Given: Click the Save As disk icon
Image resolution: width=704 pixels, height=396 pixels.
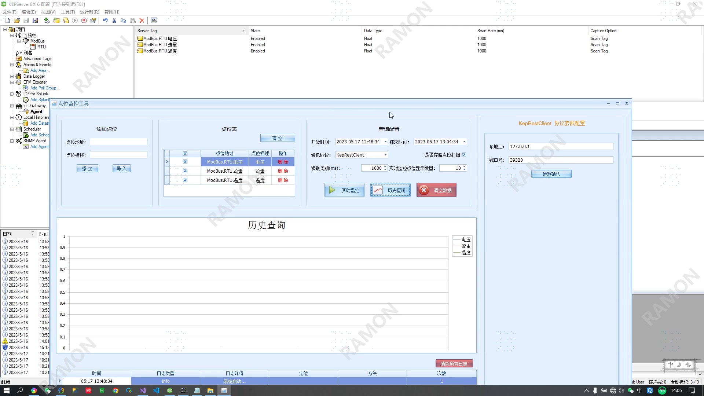Looking at the screenshot, I should (x=35, y=21).
